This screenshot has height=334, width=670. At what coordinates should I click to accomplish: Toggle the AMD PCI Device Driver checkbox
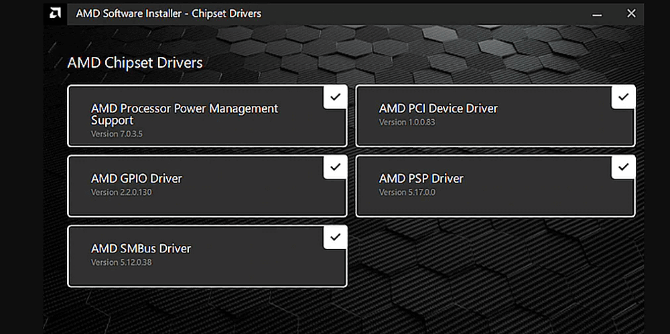pos(623,97)
